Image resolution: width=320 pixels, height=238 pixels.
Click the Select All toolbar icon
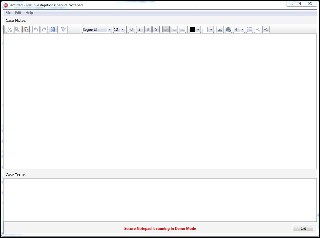(x=53, y=29)
